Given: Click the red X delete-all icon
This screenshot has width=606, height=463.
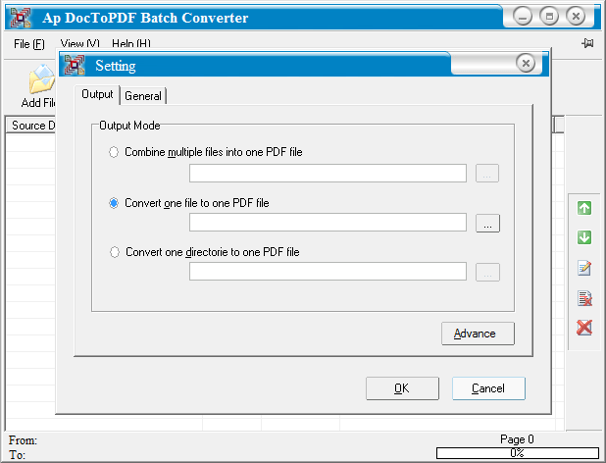Looking at the screenshot, I should coord(584,328).
